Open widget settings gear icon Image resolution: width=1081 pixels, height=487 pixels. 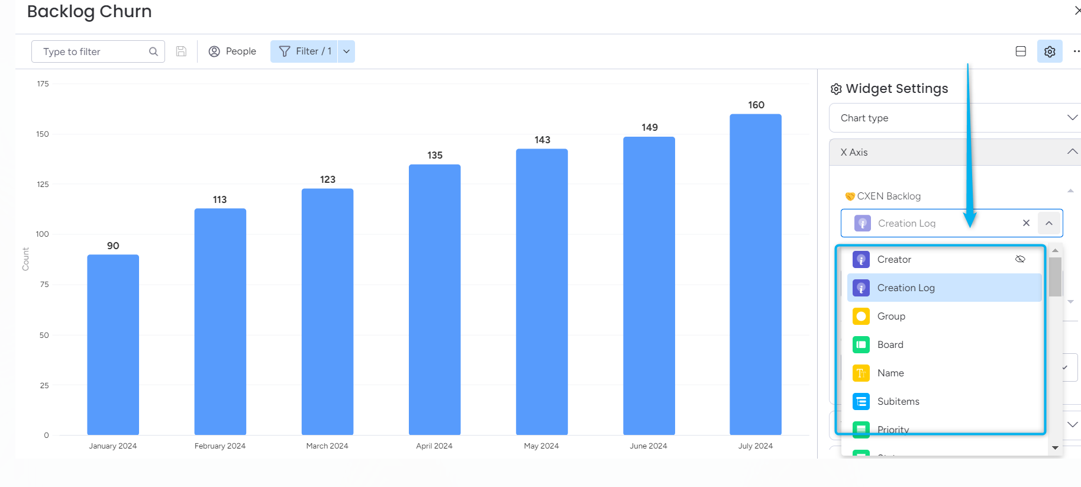tap(1049, 51)
